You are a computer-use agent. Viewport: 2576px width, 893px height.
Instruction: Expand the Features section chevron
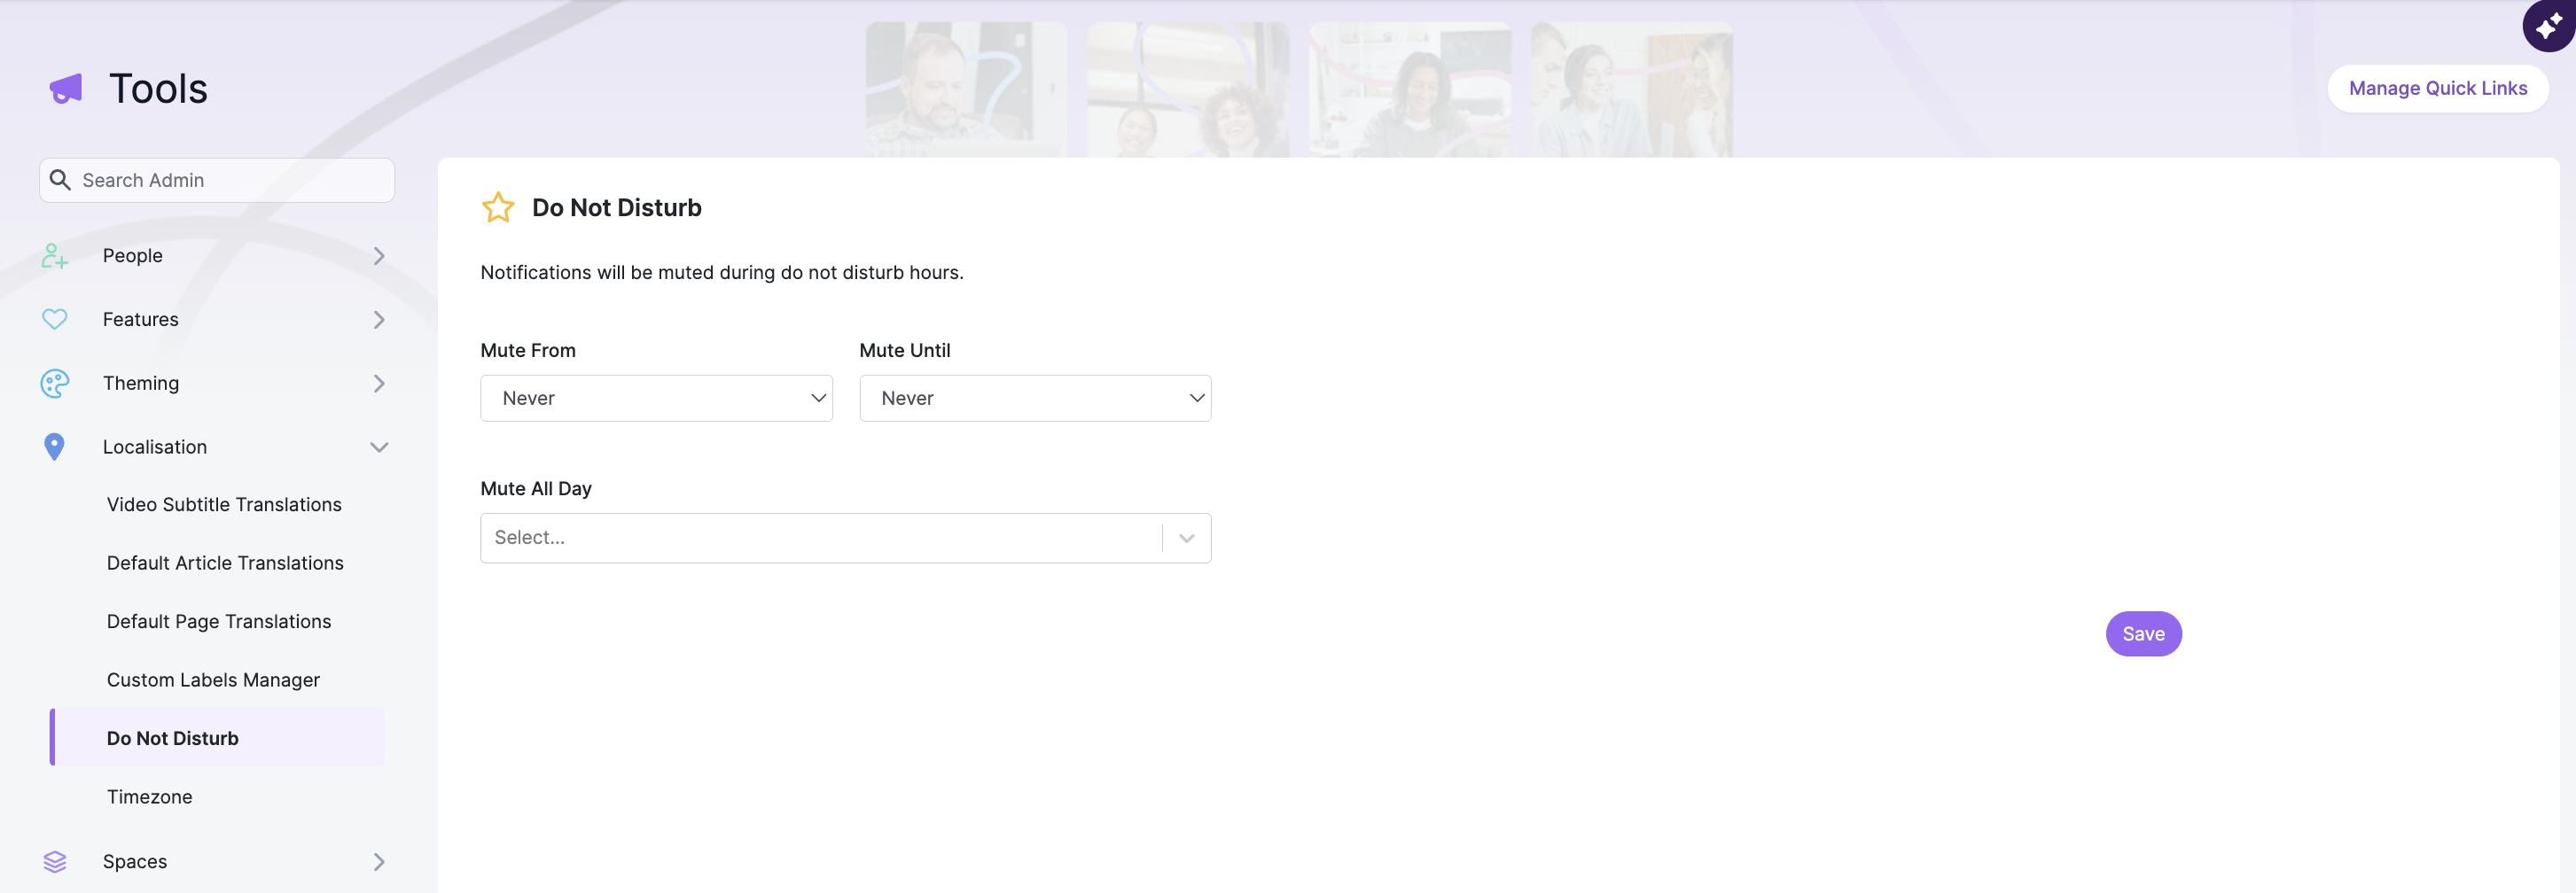click(x=379, y=320)
